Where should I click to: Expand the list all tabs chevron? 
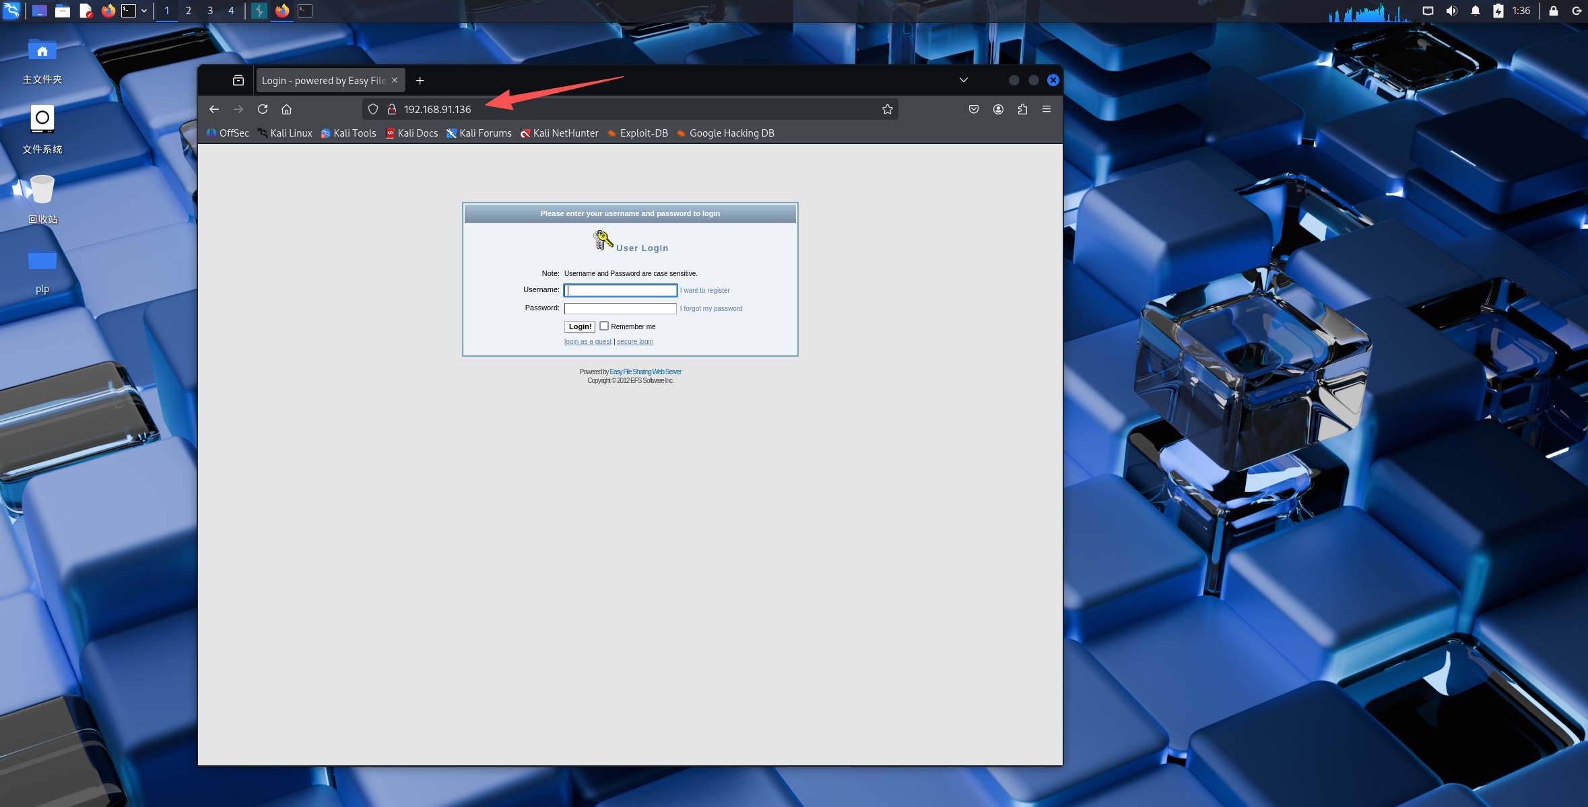964,80
